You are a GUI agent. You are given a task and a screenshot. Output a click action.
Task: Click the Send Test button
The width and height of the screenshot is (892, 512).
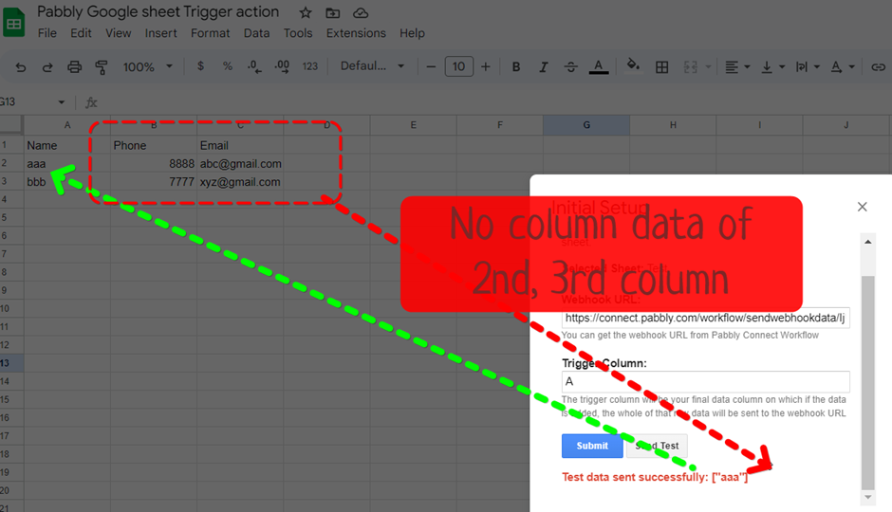(657, 446)
